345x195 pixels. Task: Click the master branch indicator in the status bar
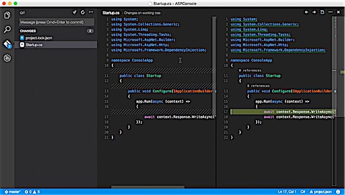click(x=12, y=192)
